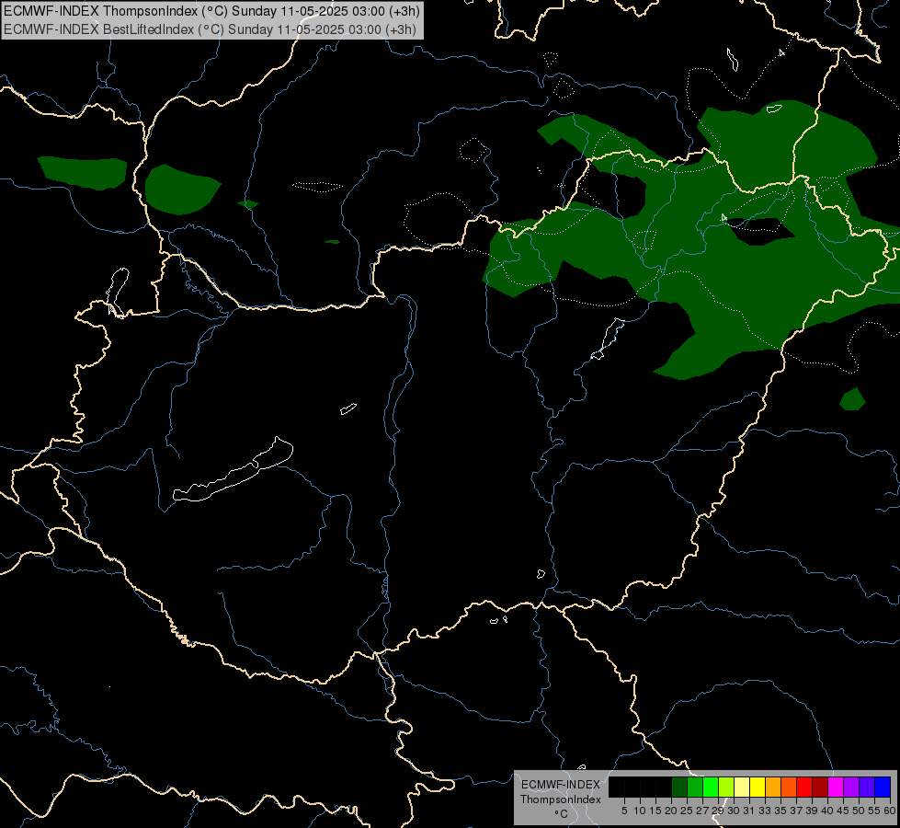Click the legend tick value 5
The height and width of the screenshot is (828, 900).
[624, 811]
